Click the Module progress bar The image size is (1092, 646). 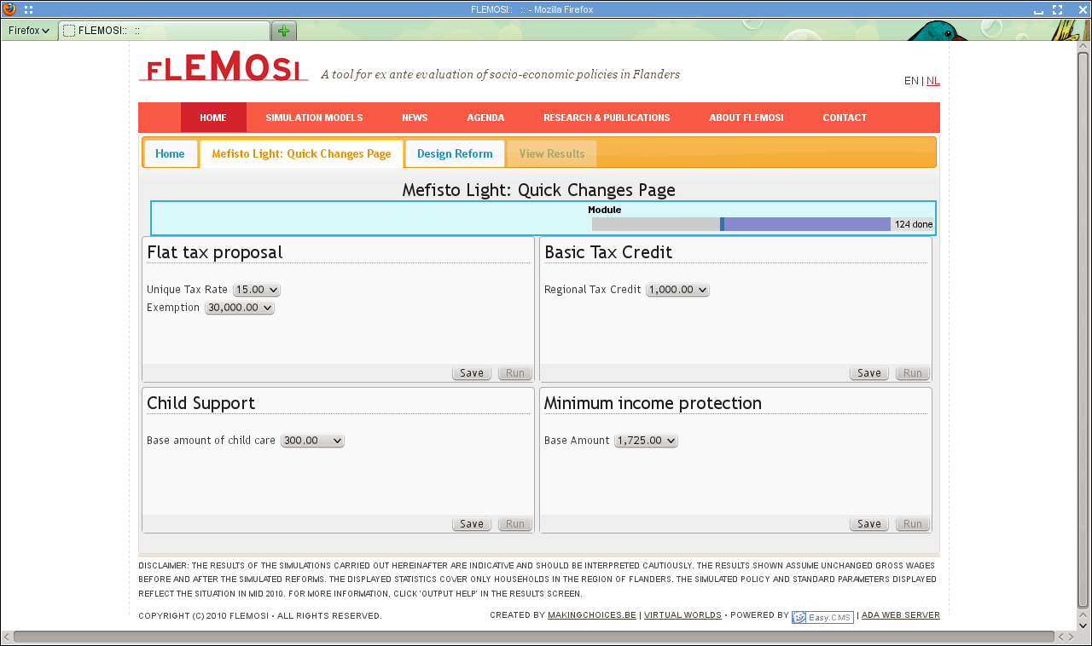click(741, 224)
